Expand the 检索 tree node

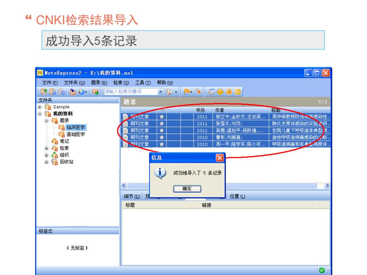pyautogui.click(x=46, y=148)
